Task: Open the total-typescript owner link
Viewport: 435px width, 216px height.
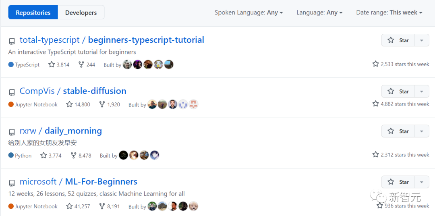Action: coord(50,40)
